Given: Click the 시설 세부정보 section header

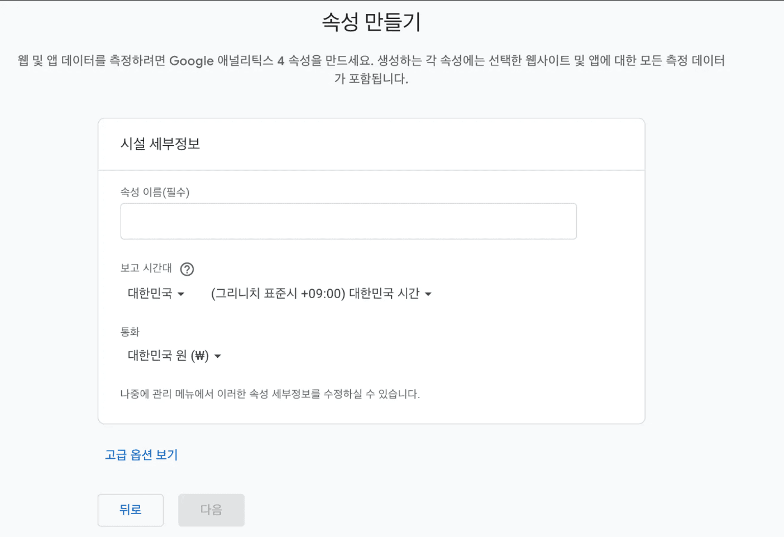Looking at the screenshot, I should [x=160, y=144].
